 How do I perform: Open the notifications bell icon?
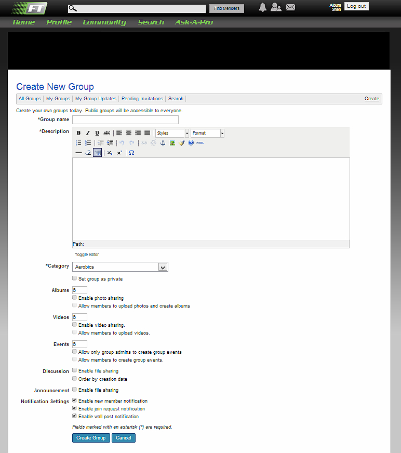click(263, 7)
